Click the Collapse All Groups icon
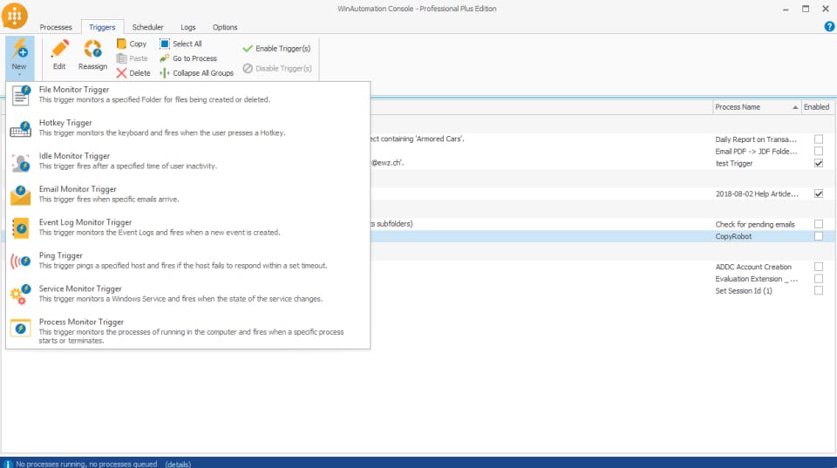 click(165, 73)
